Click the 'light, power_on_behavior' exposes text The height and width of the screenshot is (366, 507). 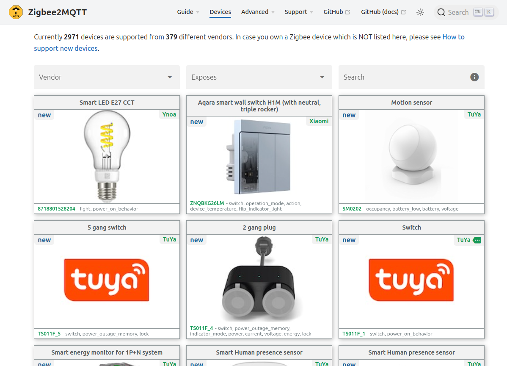tap(109, 209)
